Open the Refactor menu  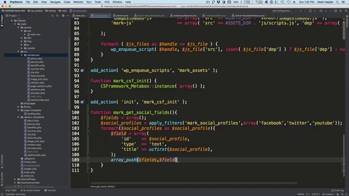click(x=78, y=2)
